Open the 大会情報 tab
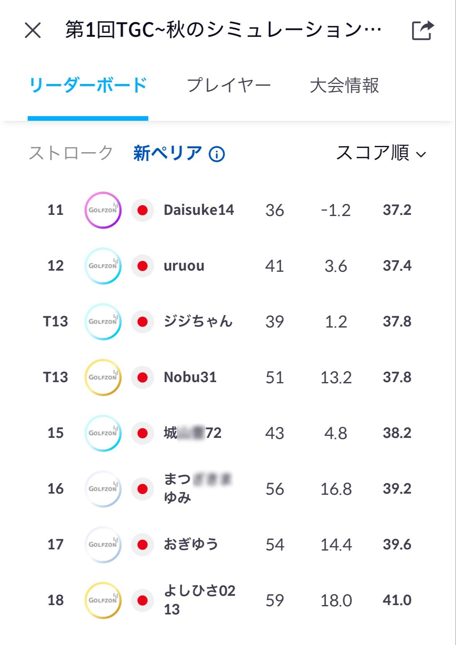Screen dimensions: 456x645 pos(344,85)
